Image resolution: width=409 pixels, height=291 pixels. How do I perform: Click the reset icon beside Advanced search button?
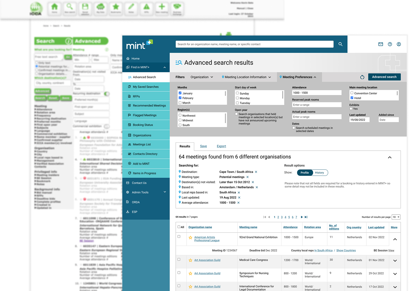click(x=362, y=77)
